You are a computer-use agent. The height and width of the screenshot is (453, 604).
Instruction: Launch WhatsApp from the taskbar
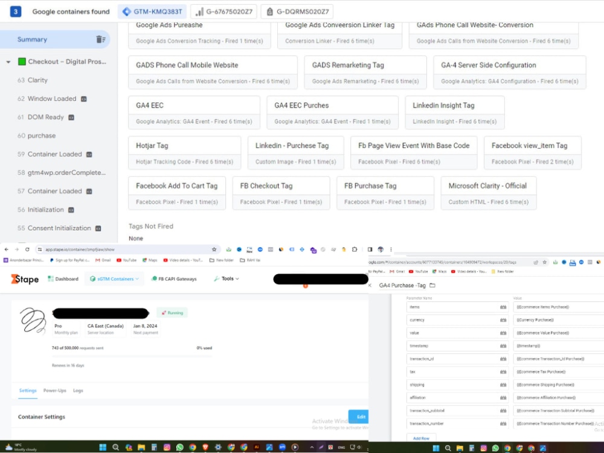pos(179,448)
